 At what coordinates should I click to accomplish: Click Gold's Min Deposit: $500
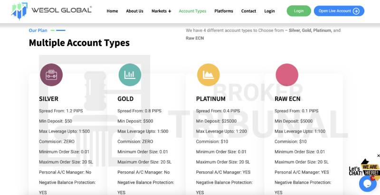point(135,121)
